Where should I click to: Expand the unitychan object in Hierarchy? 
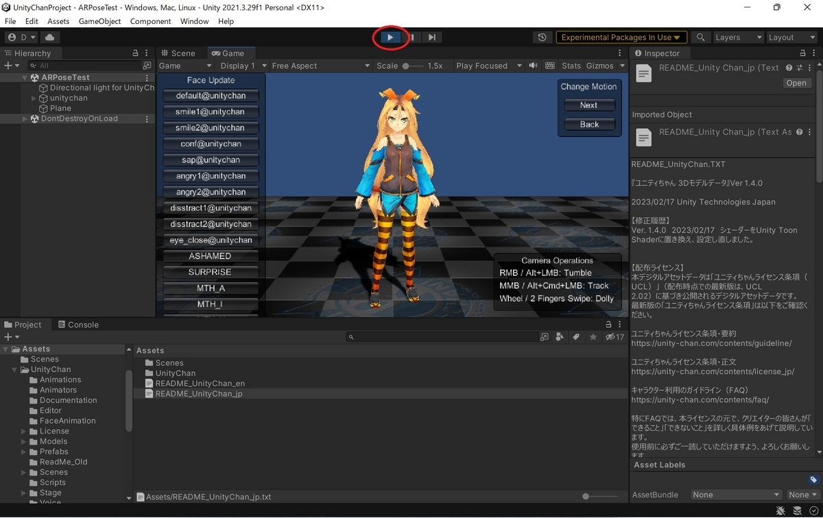click(34, 98)
